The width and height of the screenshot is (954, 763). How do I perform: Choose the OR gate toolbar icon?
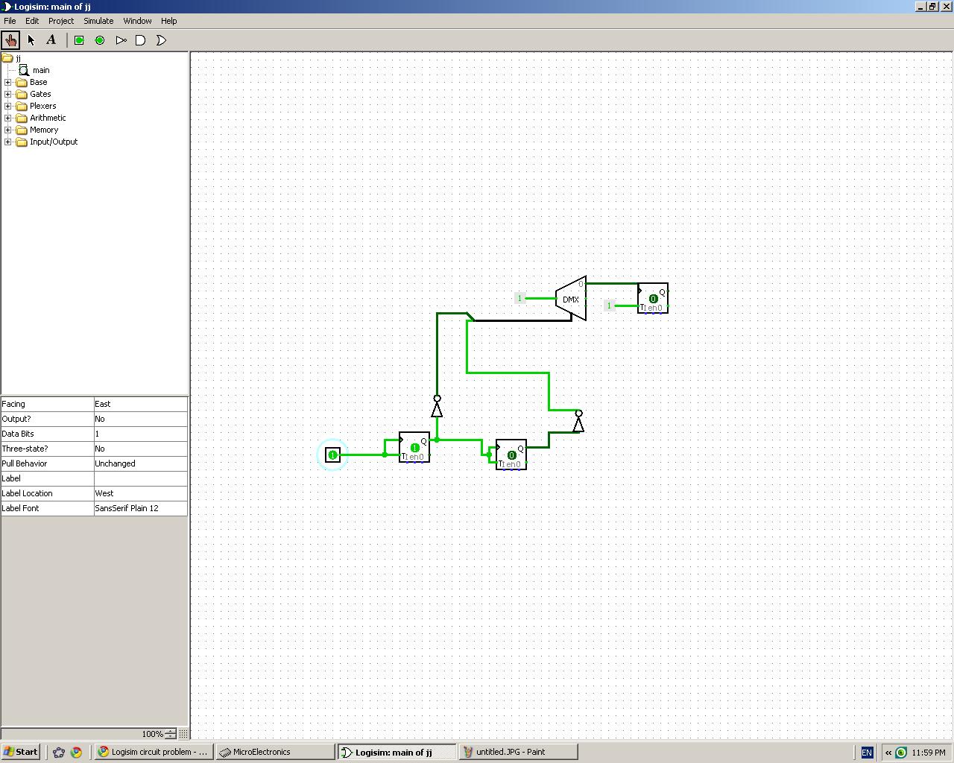[161, 40]
